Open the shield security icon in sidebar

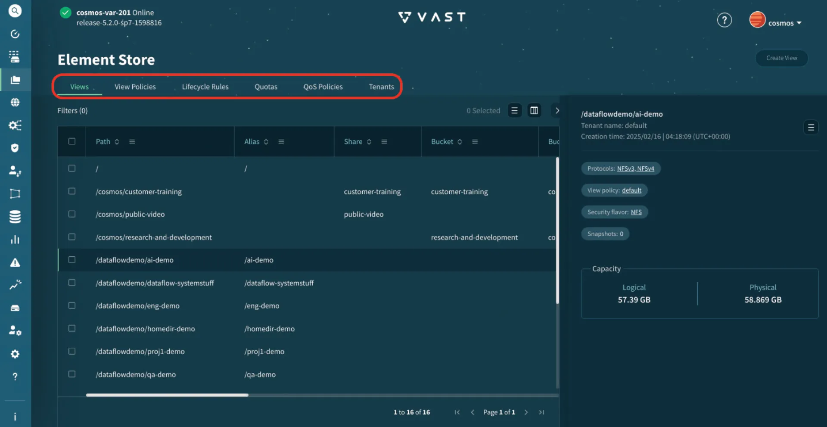[15, 148]
